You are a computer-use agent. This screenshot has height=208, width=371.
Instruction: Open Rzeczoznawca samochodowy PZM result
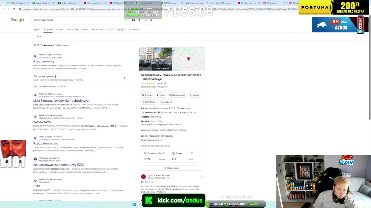[59, 165]
